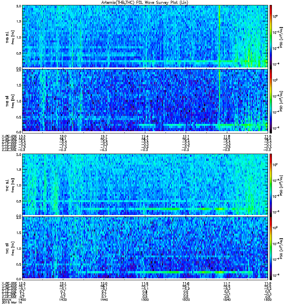The image size is (286, 305).
Task: Click the X_RE_GSE value '13.3'
Action: pos(21,136)
